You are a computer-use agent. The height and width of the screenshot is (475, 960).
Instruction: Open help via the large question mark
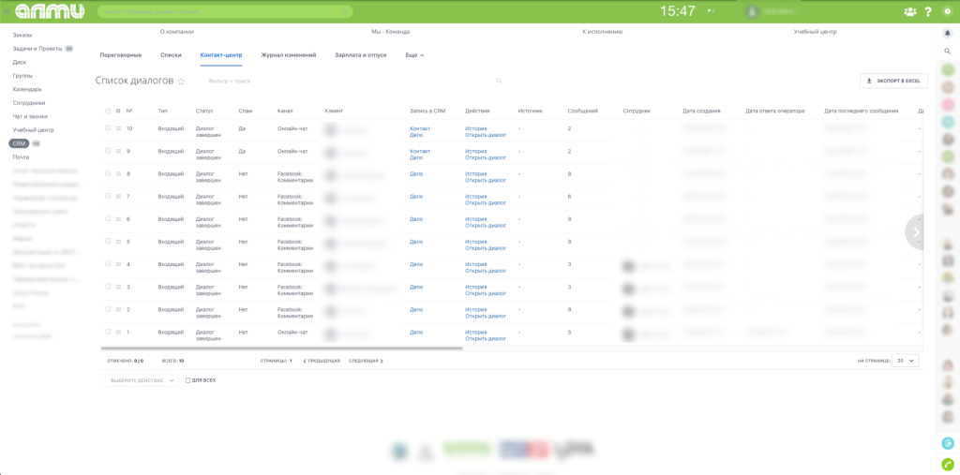[928, 11]
